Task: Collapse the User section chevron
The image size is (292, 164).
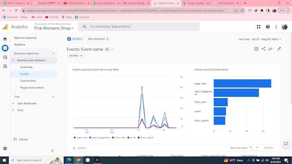Action: pos(53,97)
